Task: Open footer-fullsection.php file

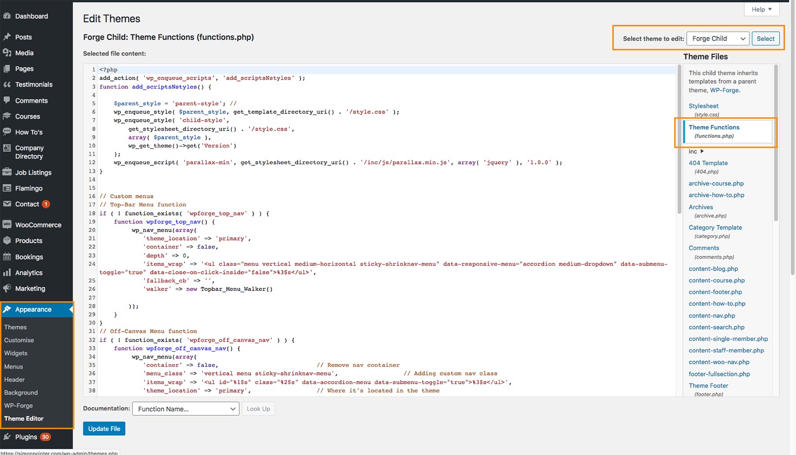Action: pyautogui.click(x=719, y=374)
